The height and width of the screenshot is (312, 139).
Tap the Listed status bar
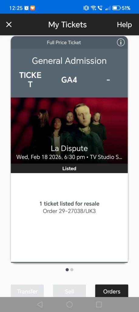click(x=69, y=168)
